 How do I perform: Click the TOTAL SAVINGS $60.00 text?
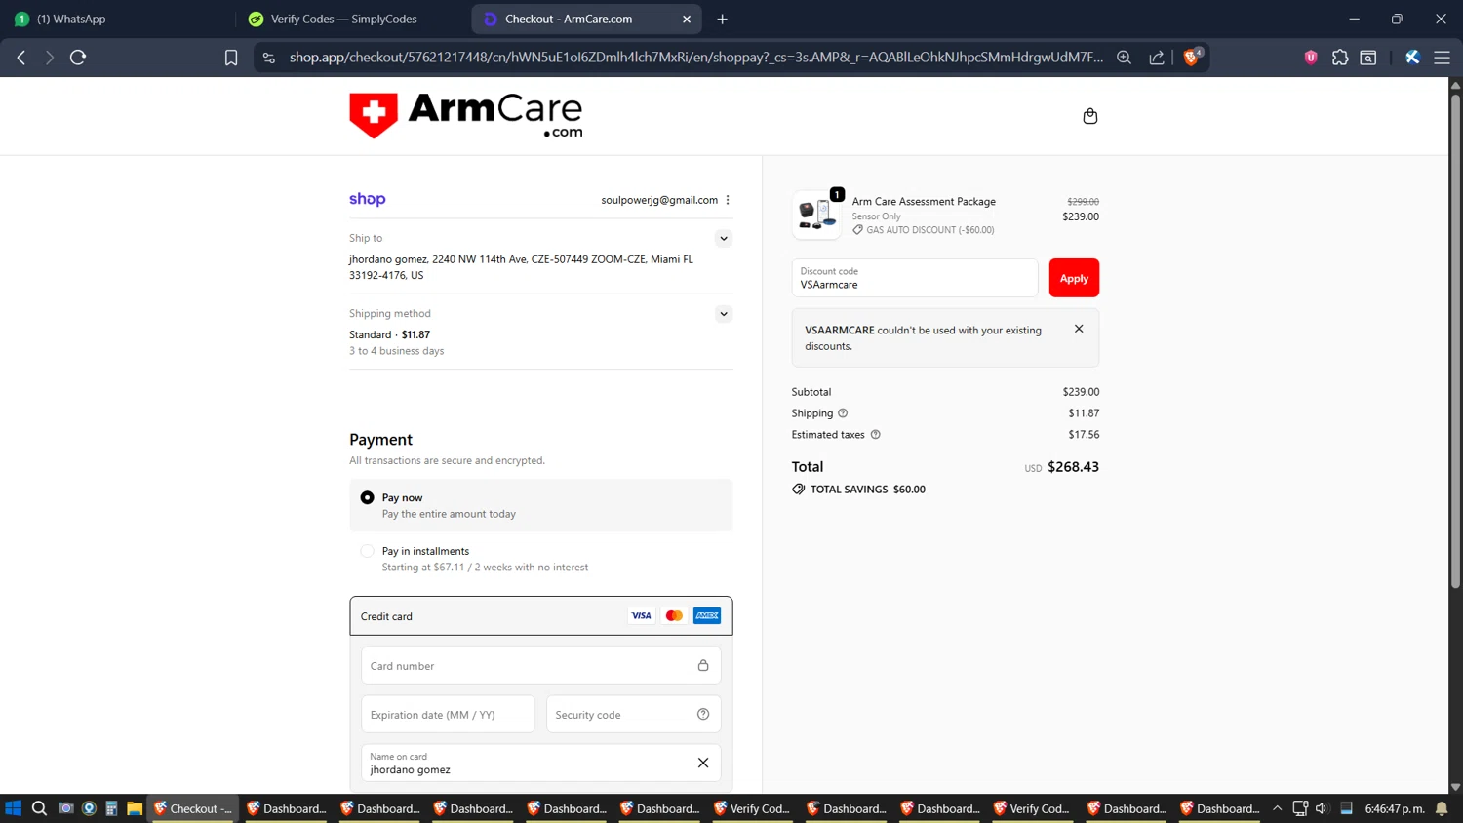coord(868,490)
